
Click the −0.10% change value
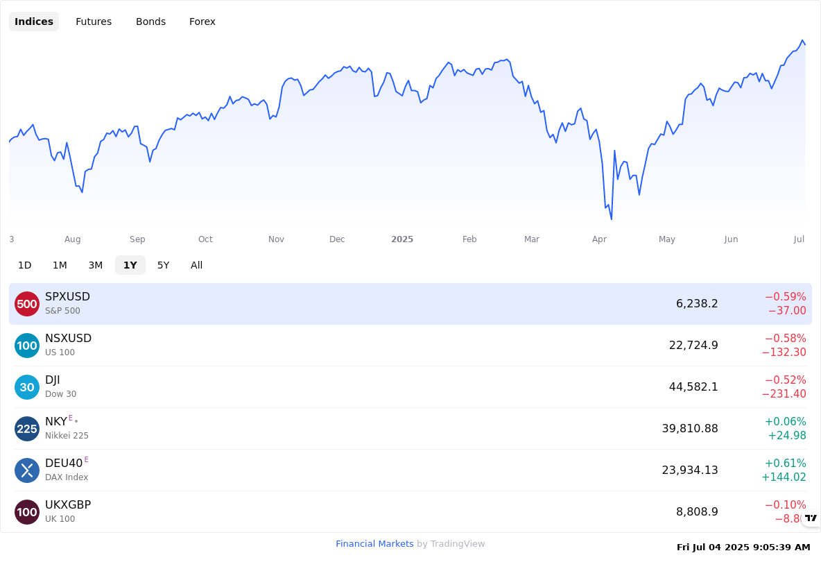click(786, 505)
